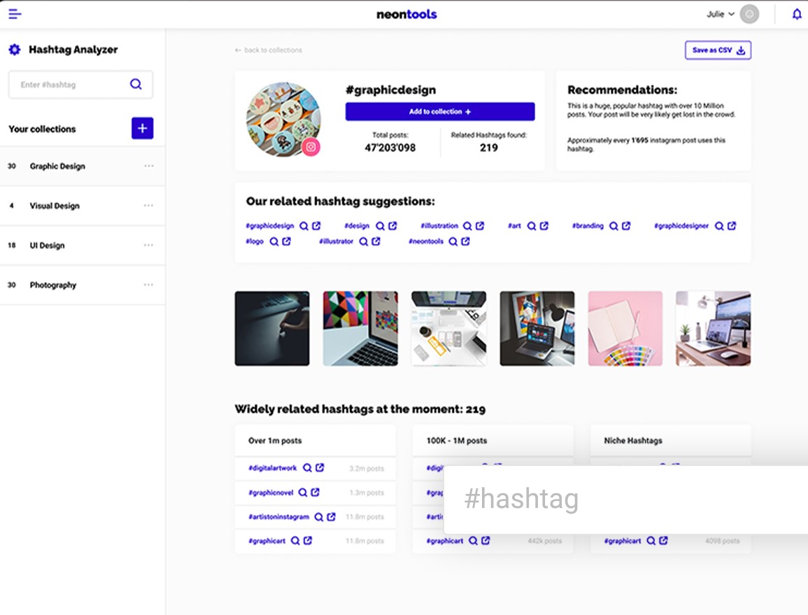The height and width of the screenshot is (615, 808).
Task: Open the notifications bell
Action: (x=797, y=13)
